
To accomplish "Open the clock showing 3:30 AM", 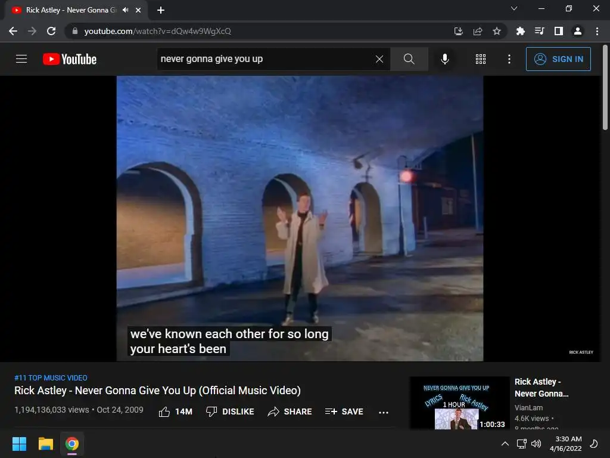I will click(566, 444).
